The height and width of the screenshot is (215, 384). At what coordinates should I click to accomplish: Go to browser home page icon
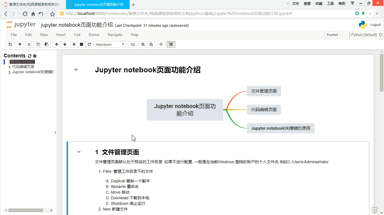(33, 14)
